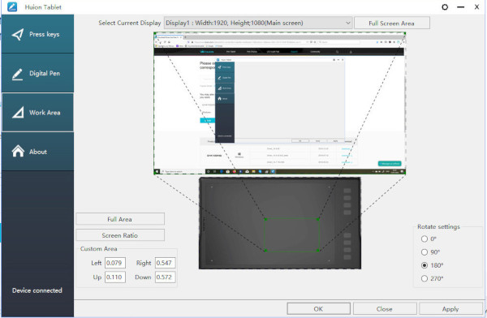The image size is (487, 318).
Task: Open the Press keys tab
Action: click(37, 34)
